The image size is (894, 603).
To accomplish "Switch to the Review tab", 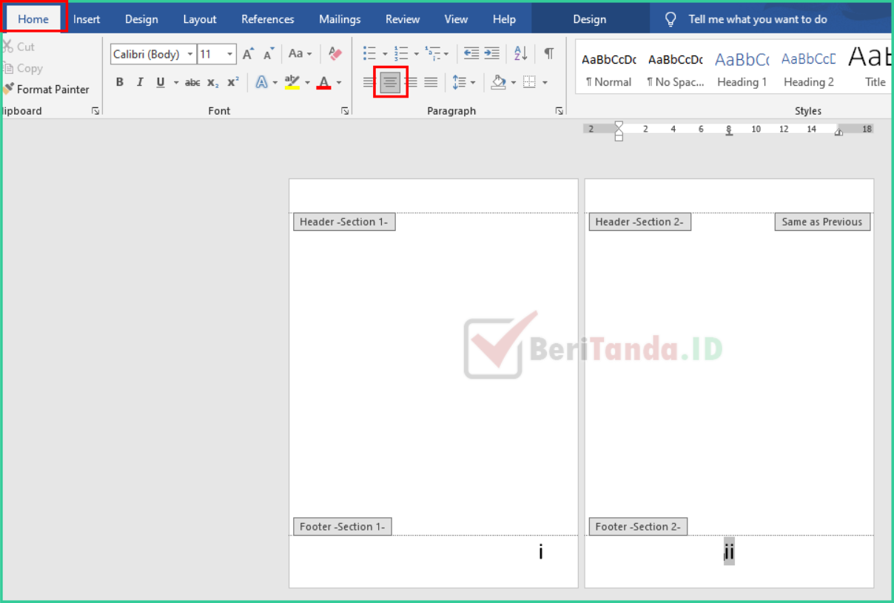I will coord(403,19).
